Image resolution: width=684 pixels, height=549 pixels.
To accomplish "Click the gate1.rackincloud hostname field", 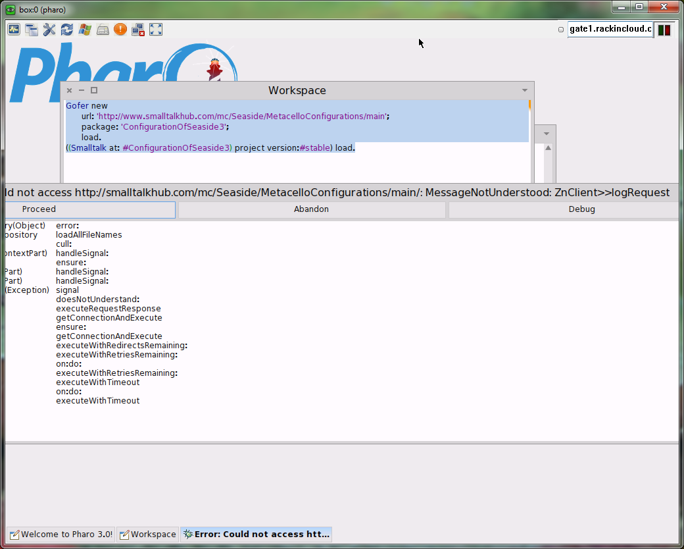I will (x=610, y=29).
